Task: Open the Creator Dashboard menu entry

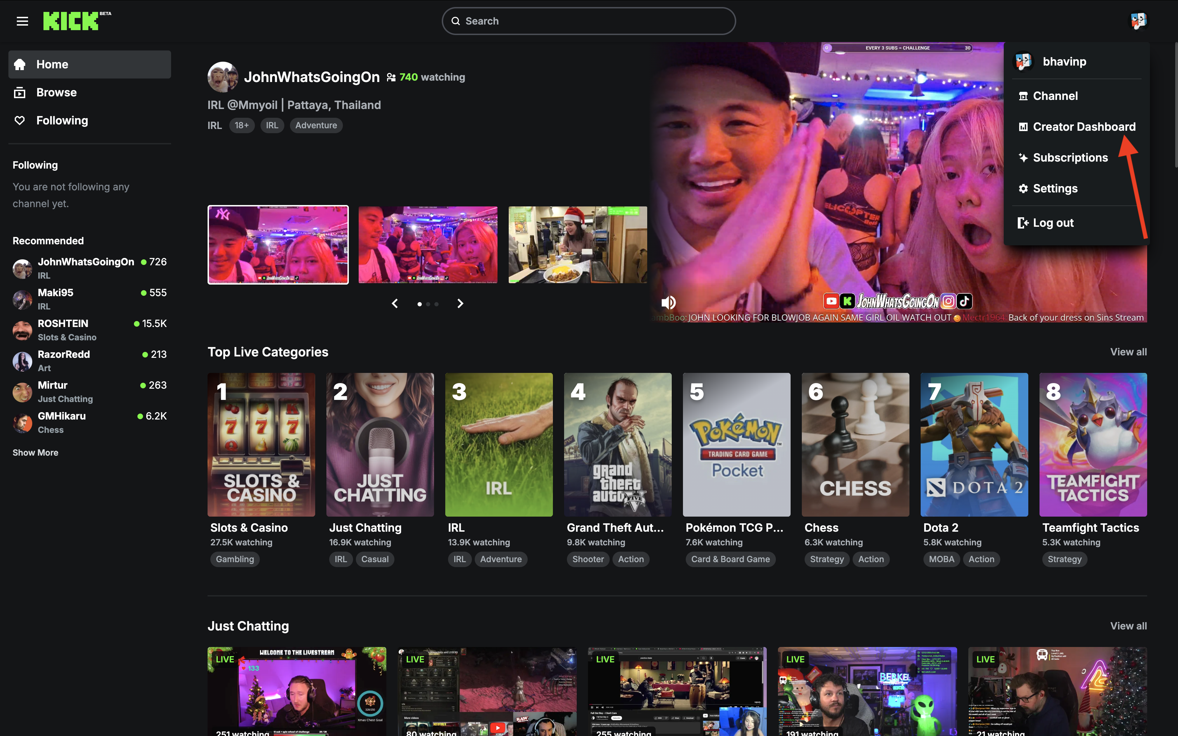Action: (1084, 126)
